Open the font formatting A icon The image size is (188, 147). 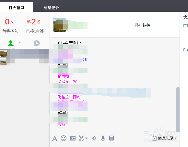point(55,138)
